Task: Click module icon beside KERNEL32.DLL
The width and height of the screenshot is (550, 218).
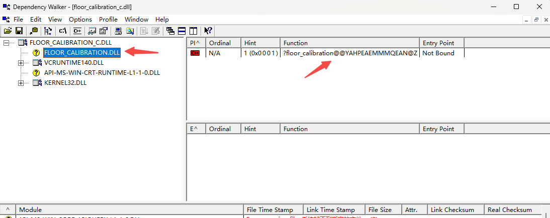Action: click(37, 83)
